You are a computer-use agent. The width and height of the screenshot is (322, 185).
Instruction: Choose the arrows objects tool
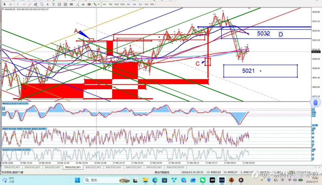click(x=95, y=4)
